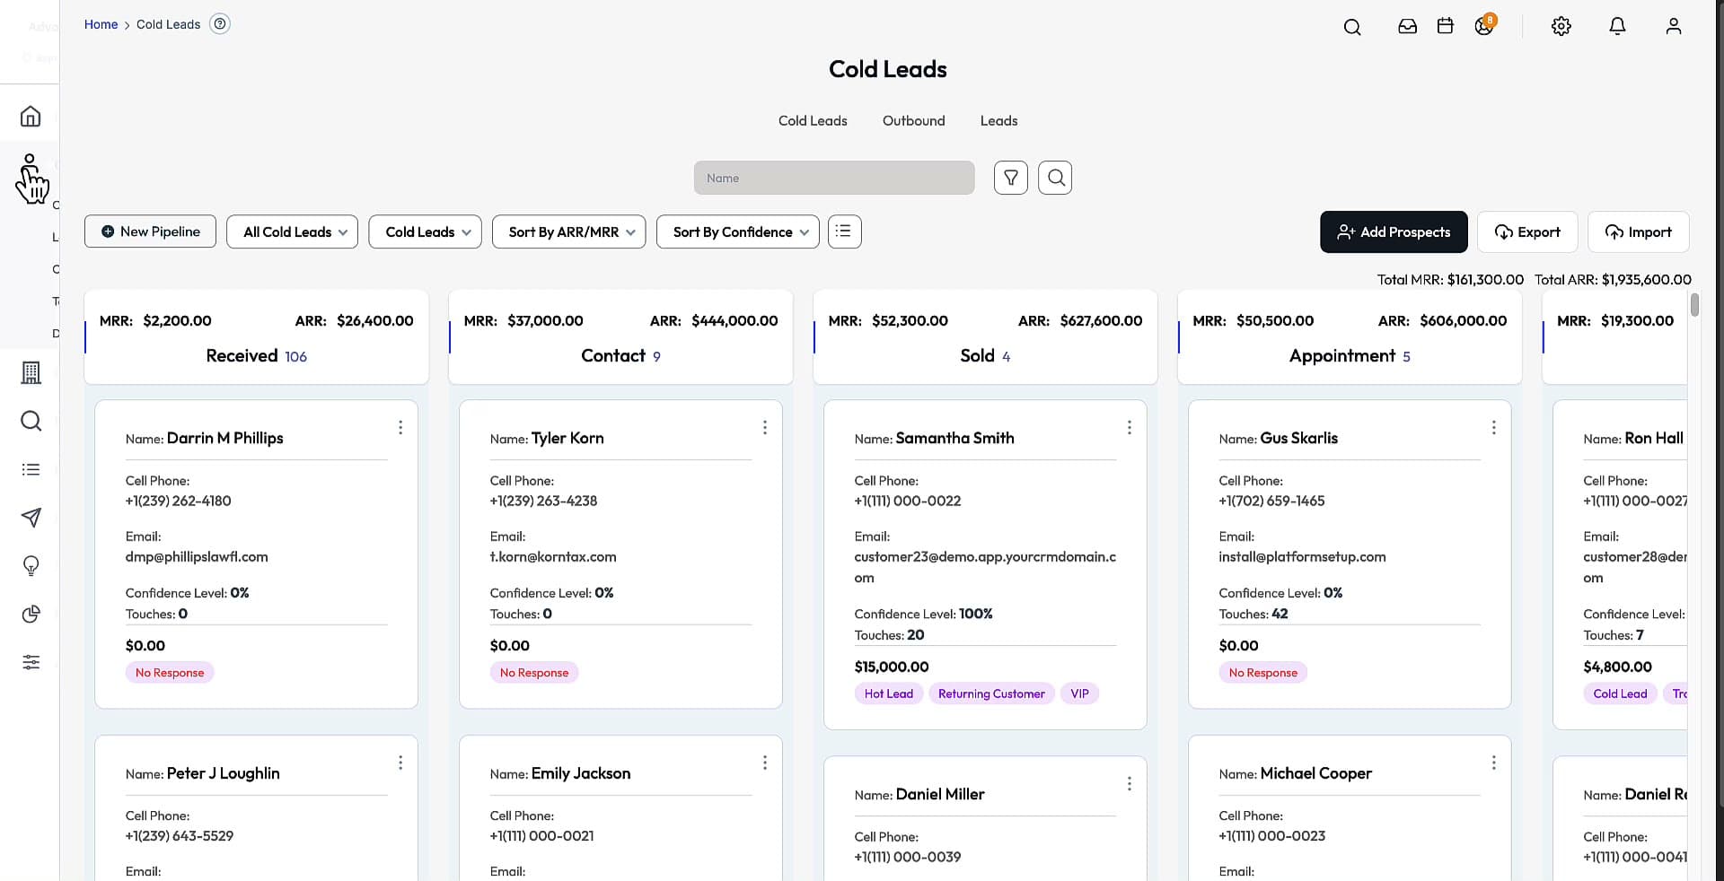Click the help question mark beside Cold Leads breadcrumb
Image resolution: width=1724 pixels, height=881 pixels.
click(220, 24)
